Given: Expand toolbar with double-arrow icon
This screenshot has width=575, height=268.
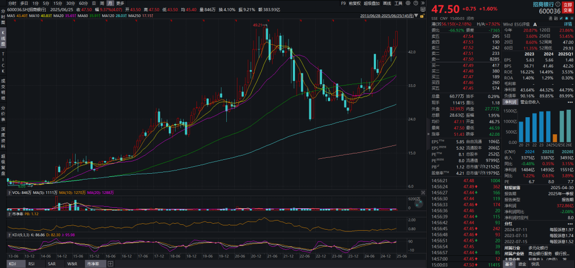Looking at the screenshot, I should [x=423, y=3].
